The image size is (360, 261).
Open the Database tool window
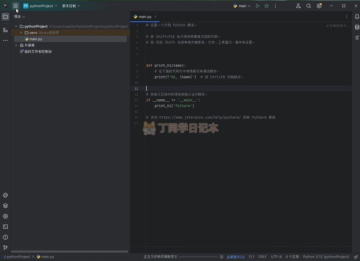(357, 27)
